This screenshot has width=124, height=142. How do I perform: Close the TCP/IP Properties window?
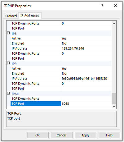pyautogui.click(x=115, y=6)
